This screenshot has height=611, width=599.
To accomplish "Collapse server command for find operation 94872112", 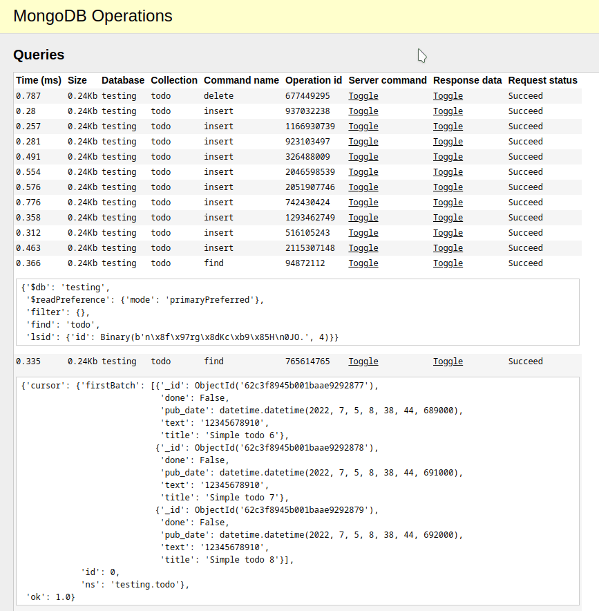I will click(x=363, y=263).
